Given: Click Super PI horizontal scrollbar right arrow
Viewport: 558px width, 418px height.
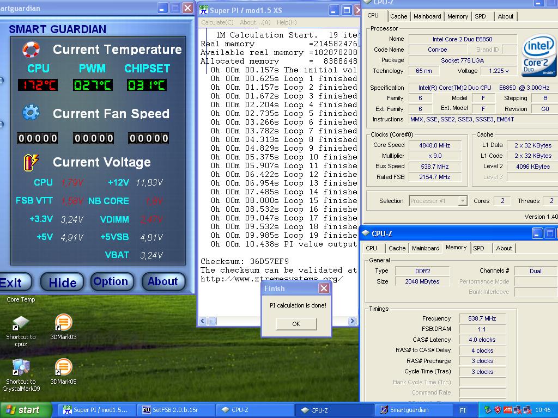Looking at the screenshot, I should click(x=353, y=321).
